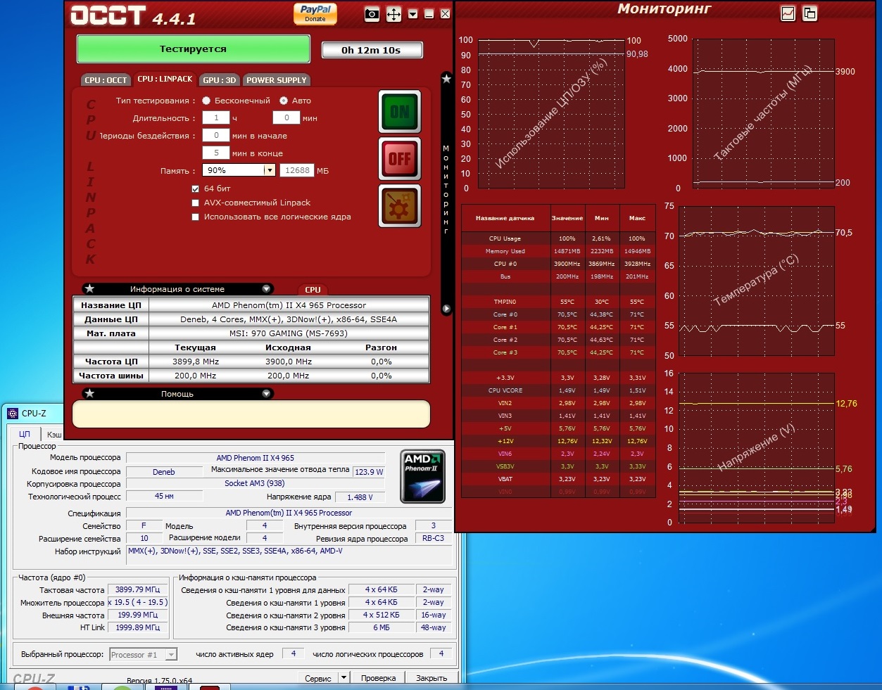882x690 pixels.
Task: Click the Частота ЦП 3899,8 MHz value
Action: (x=196, y=362)
